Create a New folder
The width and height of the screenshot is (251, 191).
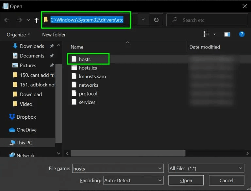(54, 35)
